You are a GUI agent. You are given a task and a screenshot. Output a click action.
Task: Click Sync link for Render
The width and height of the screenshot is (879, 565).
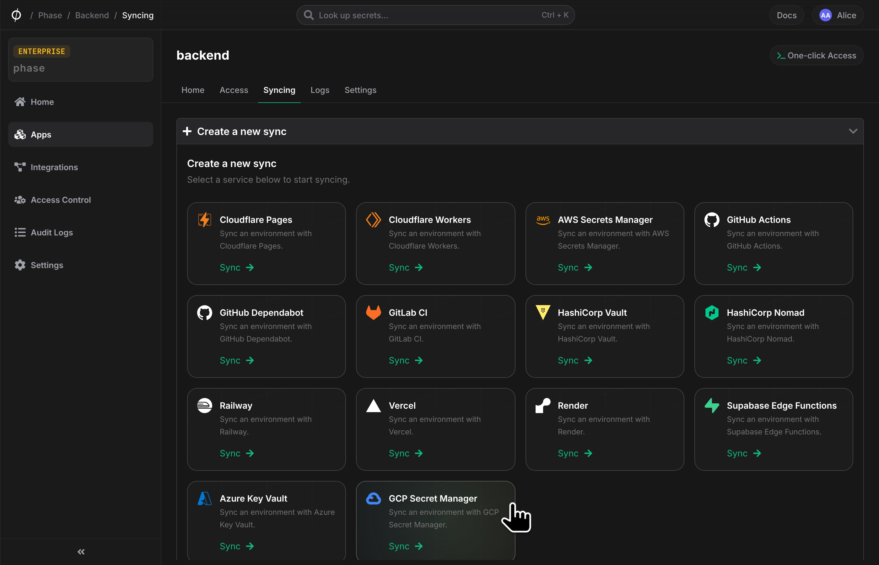tap(575, 453)
